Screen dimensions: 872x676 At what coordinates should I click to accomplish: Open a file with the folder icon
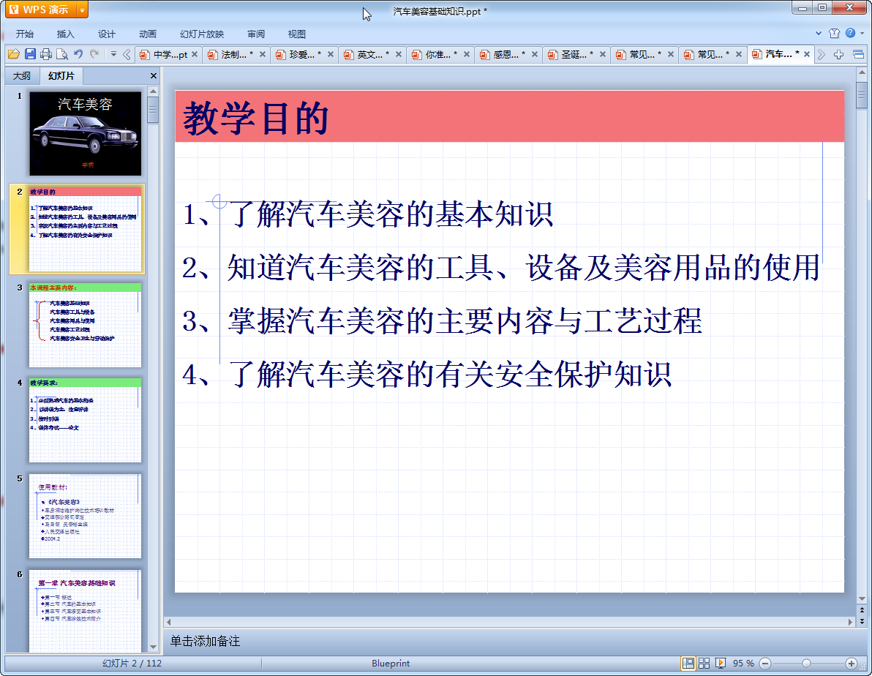point(14,54)
